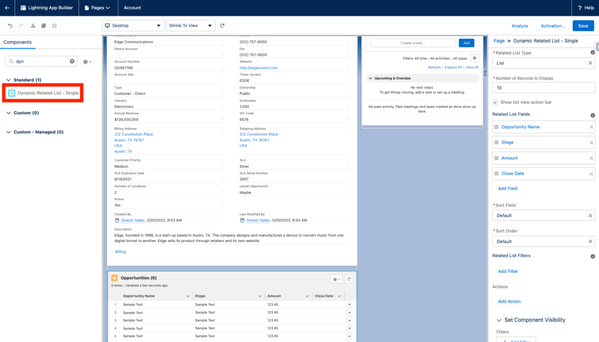Remove the Opportunity Name field
The image size is (599, 342).
pos(591,127)
